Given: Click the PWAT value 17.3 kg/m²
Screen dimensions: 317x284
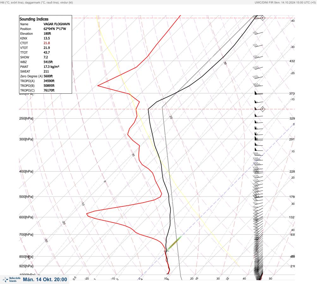Looking at the screenshot, I should coord(51,67).
